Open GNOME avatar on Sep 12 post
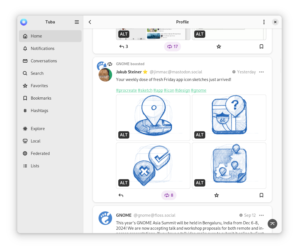Screen dimensions: 299x252 point(105,218)
